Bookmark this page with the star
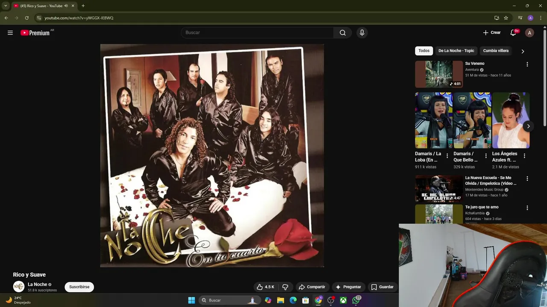547x307 pixels. click(506, 18)
